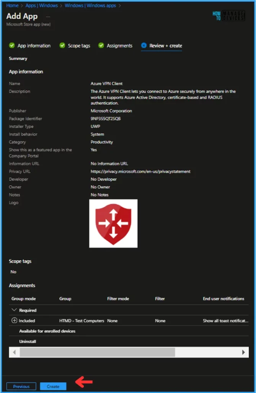Click Show all toast notifications cell
The height and width of the screenshot is (393, 256).
point(225,320)
